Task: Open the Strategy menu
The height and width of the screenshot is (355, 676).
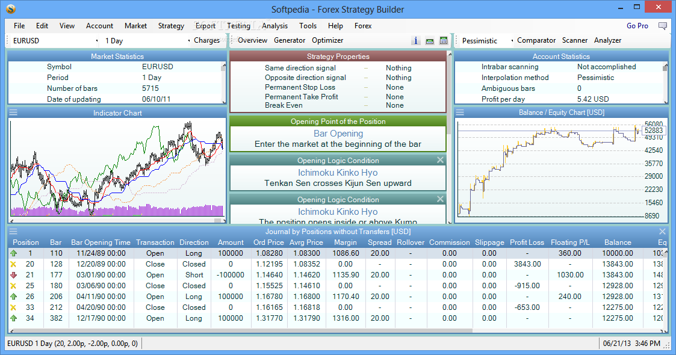Action: pos(171,26)
